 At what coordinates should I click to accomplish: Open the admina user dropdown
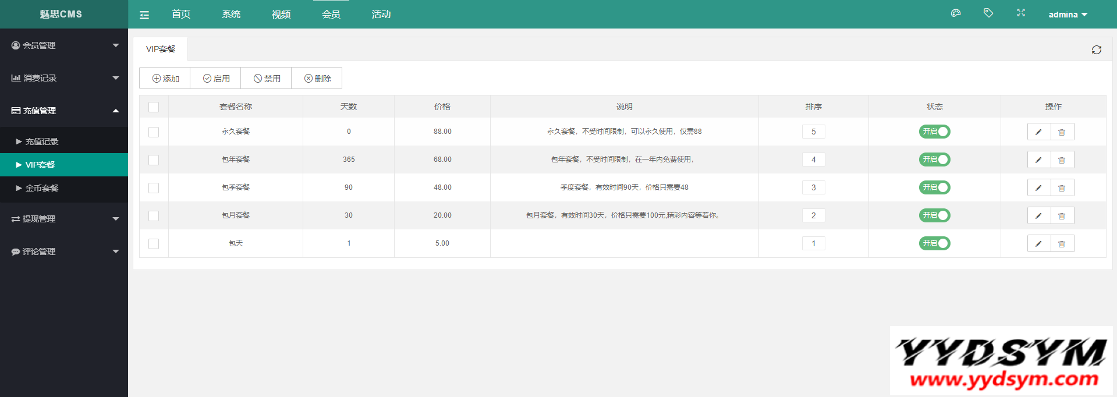(1067, 15)
